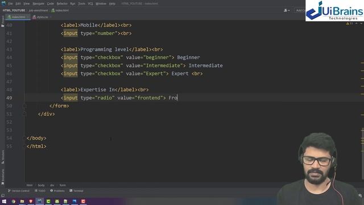Click the body structure breadcrumb
The height and width of the screenshot is (205, 364).
41,185
